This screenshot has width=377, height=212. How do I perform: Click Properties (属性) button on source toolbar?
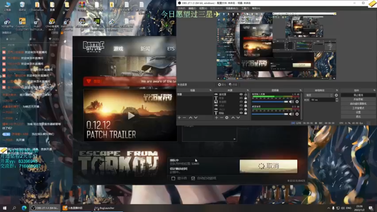point(221,85)
